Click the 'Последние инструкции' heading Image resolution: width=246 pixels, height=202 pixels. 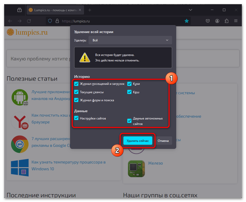[x=41, y=195]
